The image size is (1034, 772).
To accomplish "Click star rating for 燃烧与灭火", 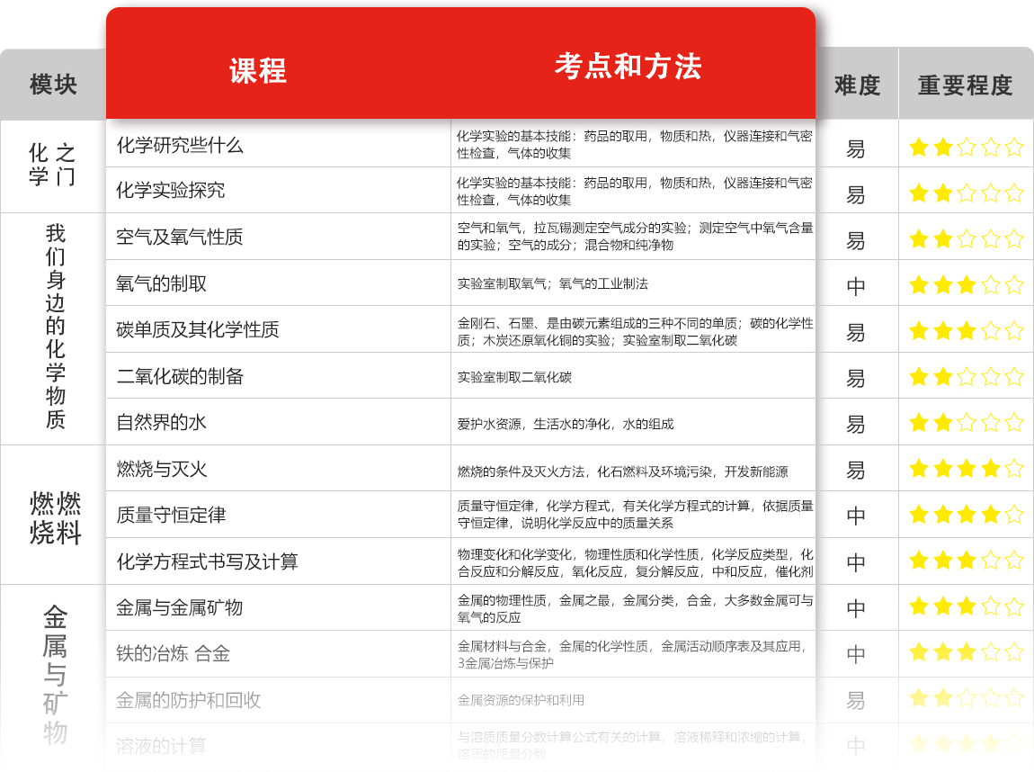I will (966, 468).
